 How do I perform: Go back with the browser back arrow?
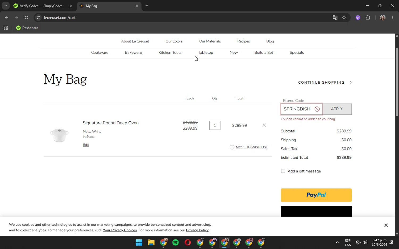click(x=6, y=18)
